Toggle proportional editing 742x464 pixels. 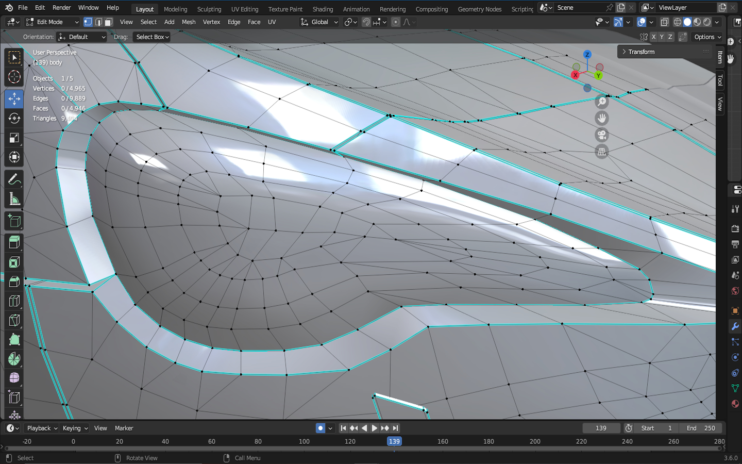coord(396,22)
